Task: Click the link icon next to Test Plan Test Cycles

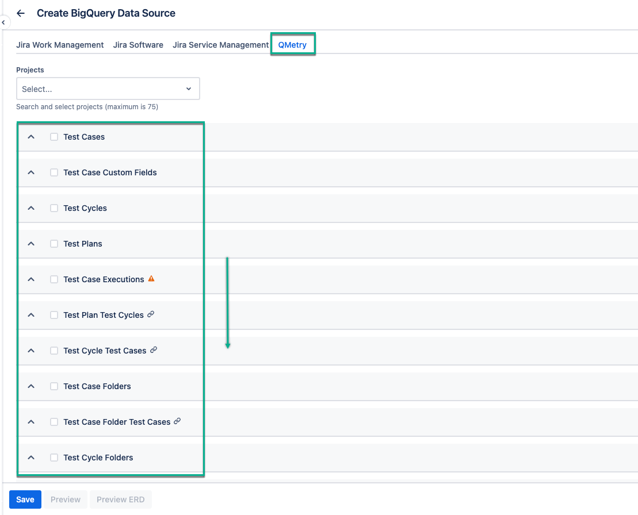Action: (x=150, y=314)
